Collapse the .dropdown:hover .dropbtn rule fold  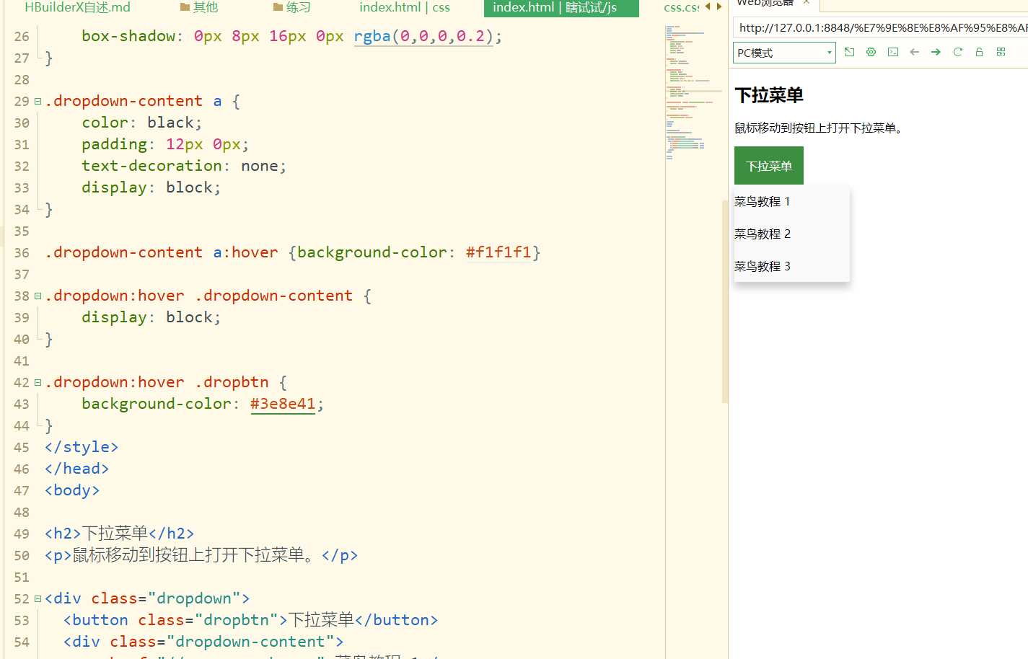click(x=38, y=382)
